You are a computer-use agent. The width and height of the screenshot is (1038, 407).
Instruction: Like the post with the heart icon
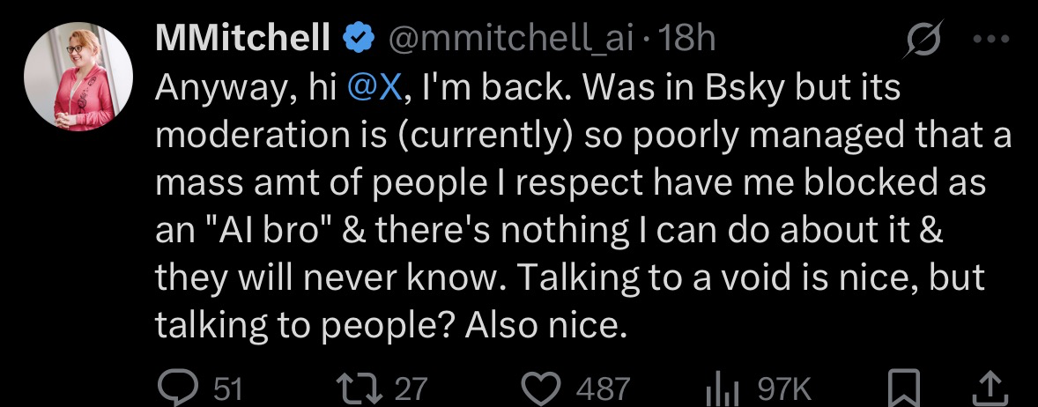[x=542, y=388]
